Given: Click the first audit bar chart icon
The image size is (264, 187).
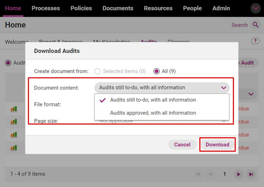Looking at the screenshot, I should tap(14, 109).
